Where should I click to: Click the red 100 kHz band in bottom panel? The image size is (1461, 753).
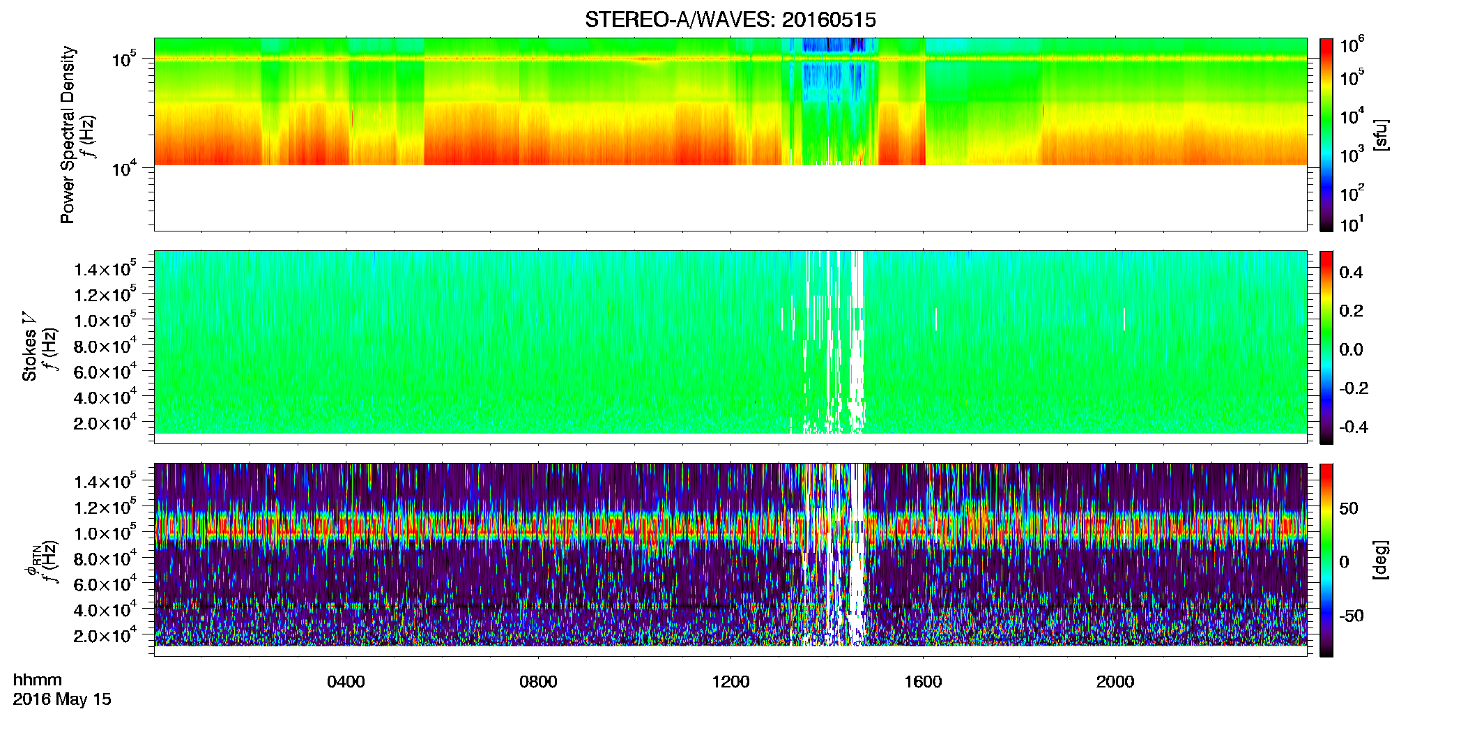click(730, 528)
